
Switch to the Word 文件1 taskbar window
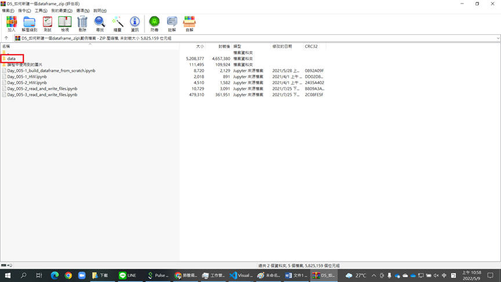[296, 275]
